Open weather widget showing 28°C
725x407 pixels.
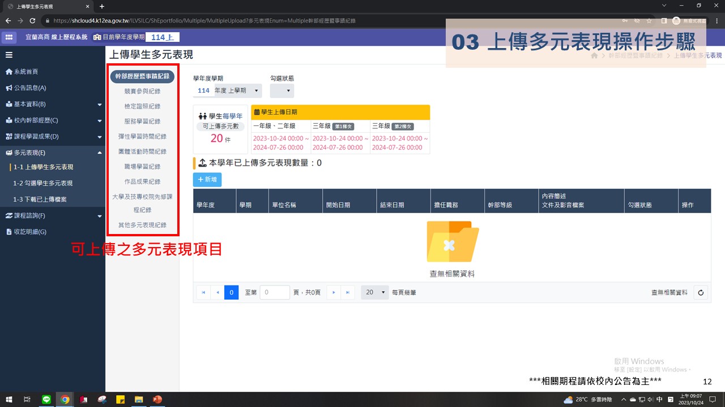point(587,399)
